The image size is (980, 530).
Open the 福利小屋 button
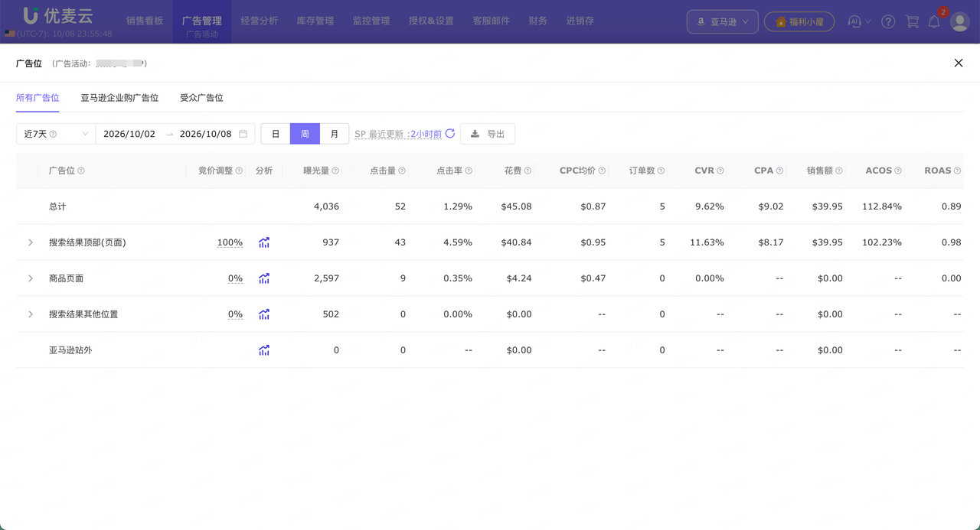pyautogui.click(x=799, y=22)
